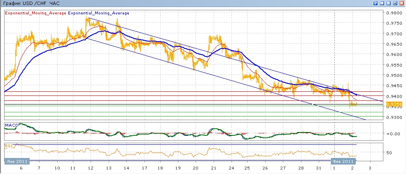This screenshot has height=174, width=406.
Task: Select the RSI indicator label
Action: [x=8, y=145]
